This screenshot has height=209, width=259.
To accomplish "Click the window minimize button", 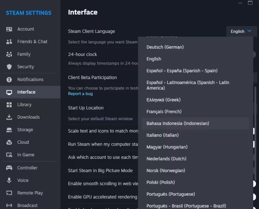I will [x=240, y=3].
